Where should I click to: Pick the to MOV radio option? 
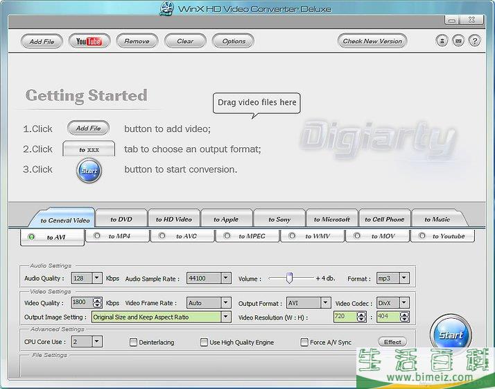pos(357,236)
